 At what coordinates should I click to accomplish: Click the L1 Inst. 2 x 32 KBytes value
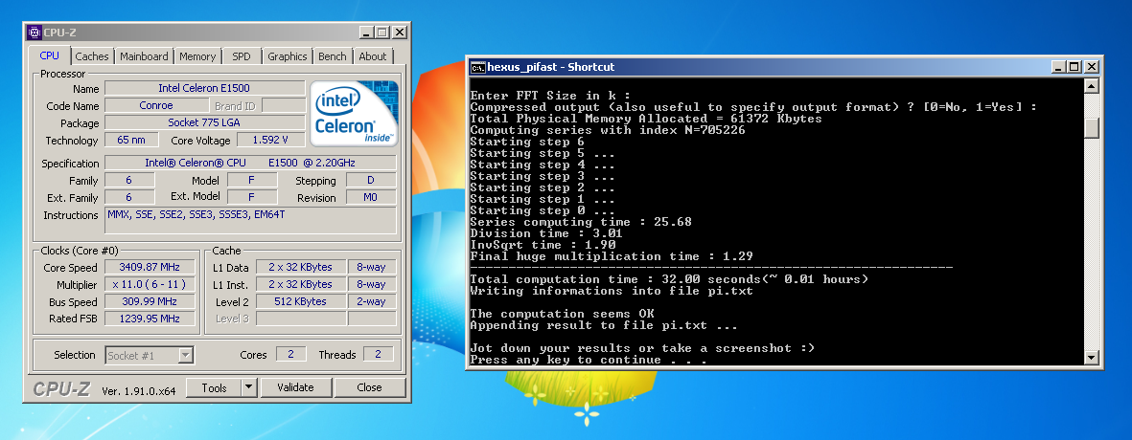tap(300, 284)
